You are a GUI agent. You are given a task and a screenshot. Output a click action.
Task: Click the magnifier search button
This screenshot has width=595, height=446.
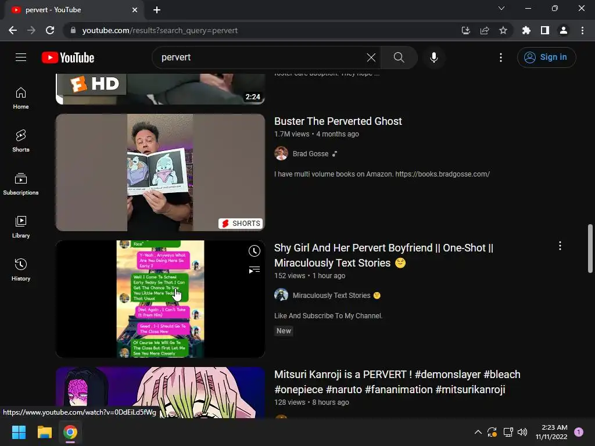pos(399,57)
